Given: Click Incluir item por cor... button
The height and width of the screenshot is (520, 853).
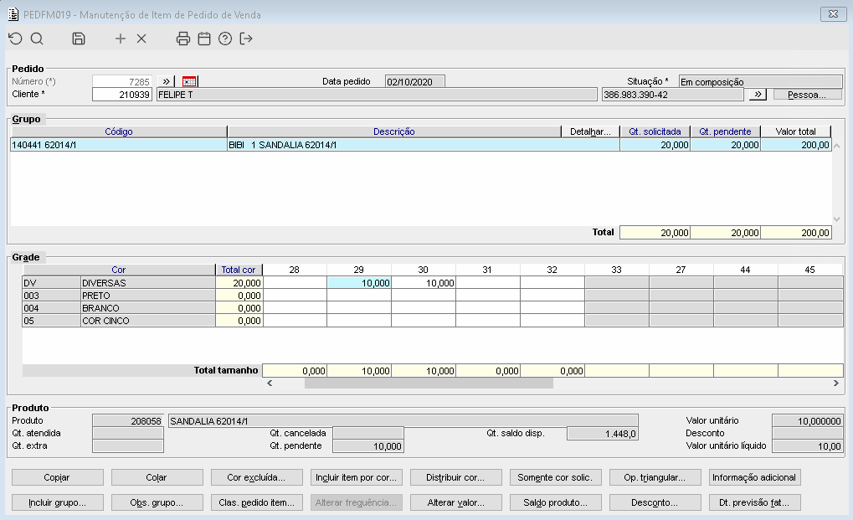Looking at the screenshot, I should tap(357, 477).
